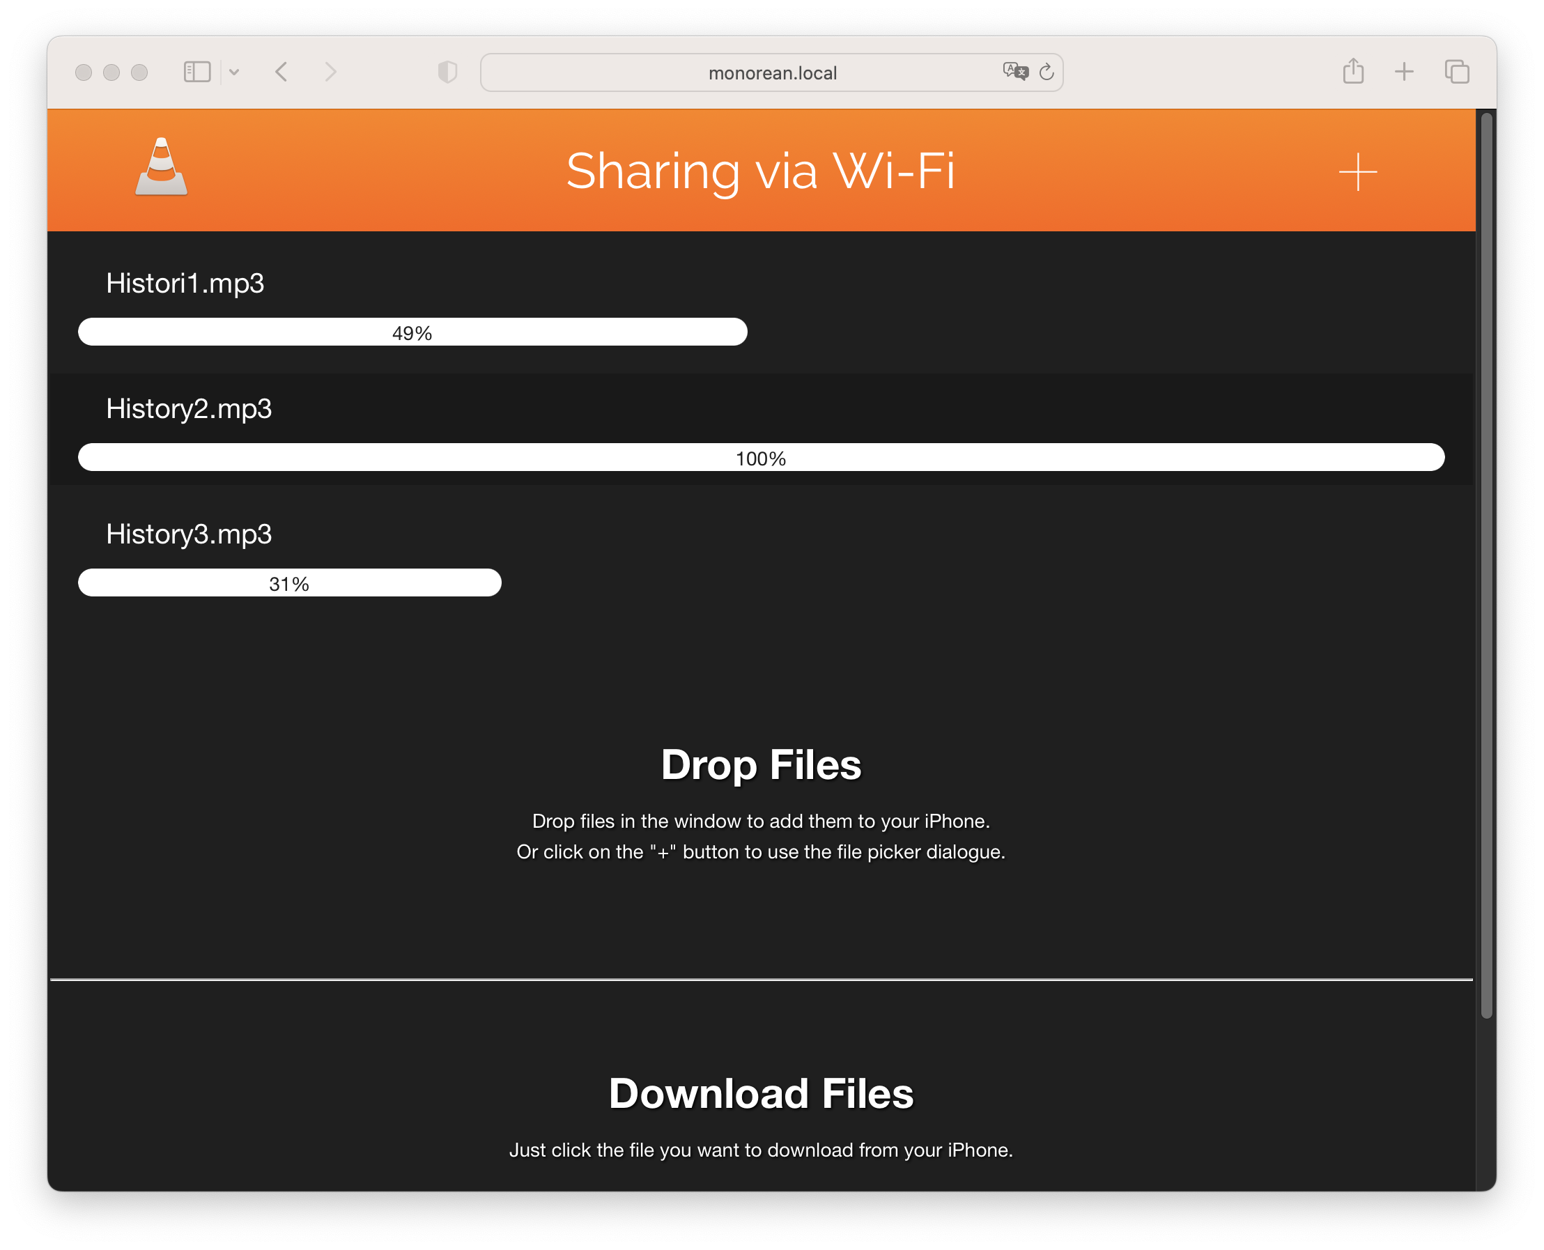
Task: Click the History2.mp3 100% progress bar
Action: click(760, 457)
